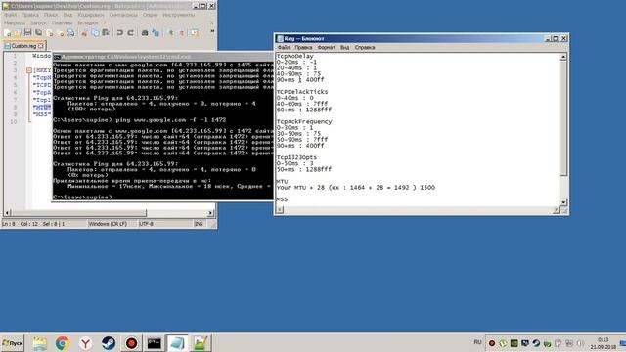626x352 pixels.
Task: Open Вид menu in Reg Notepad window
Action: tap(345, 47)
